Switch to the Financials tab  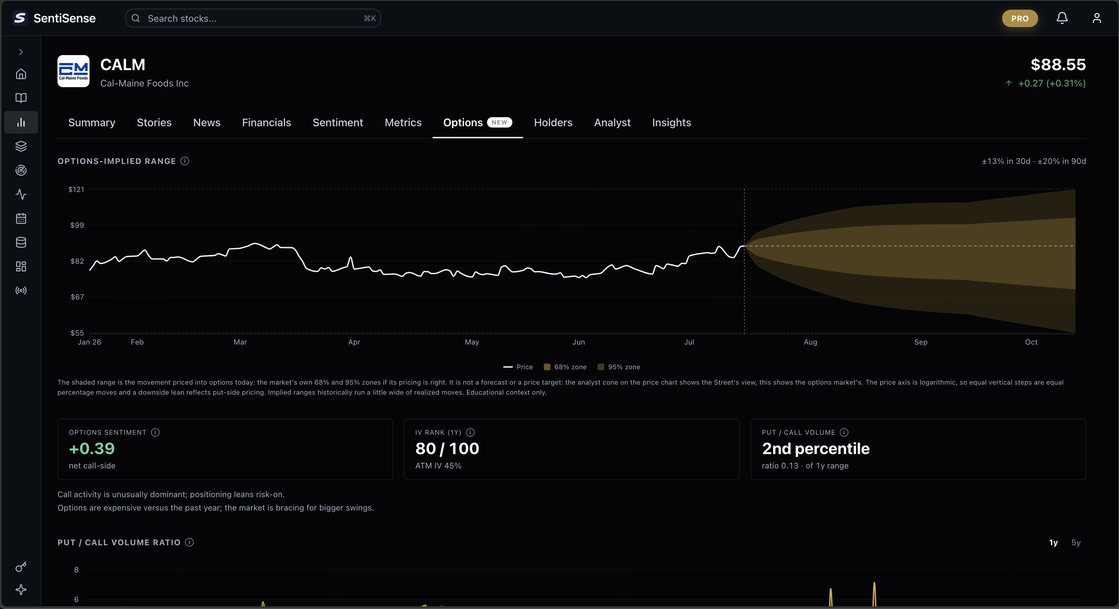[x=266, y=123]
